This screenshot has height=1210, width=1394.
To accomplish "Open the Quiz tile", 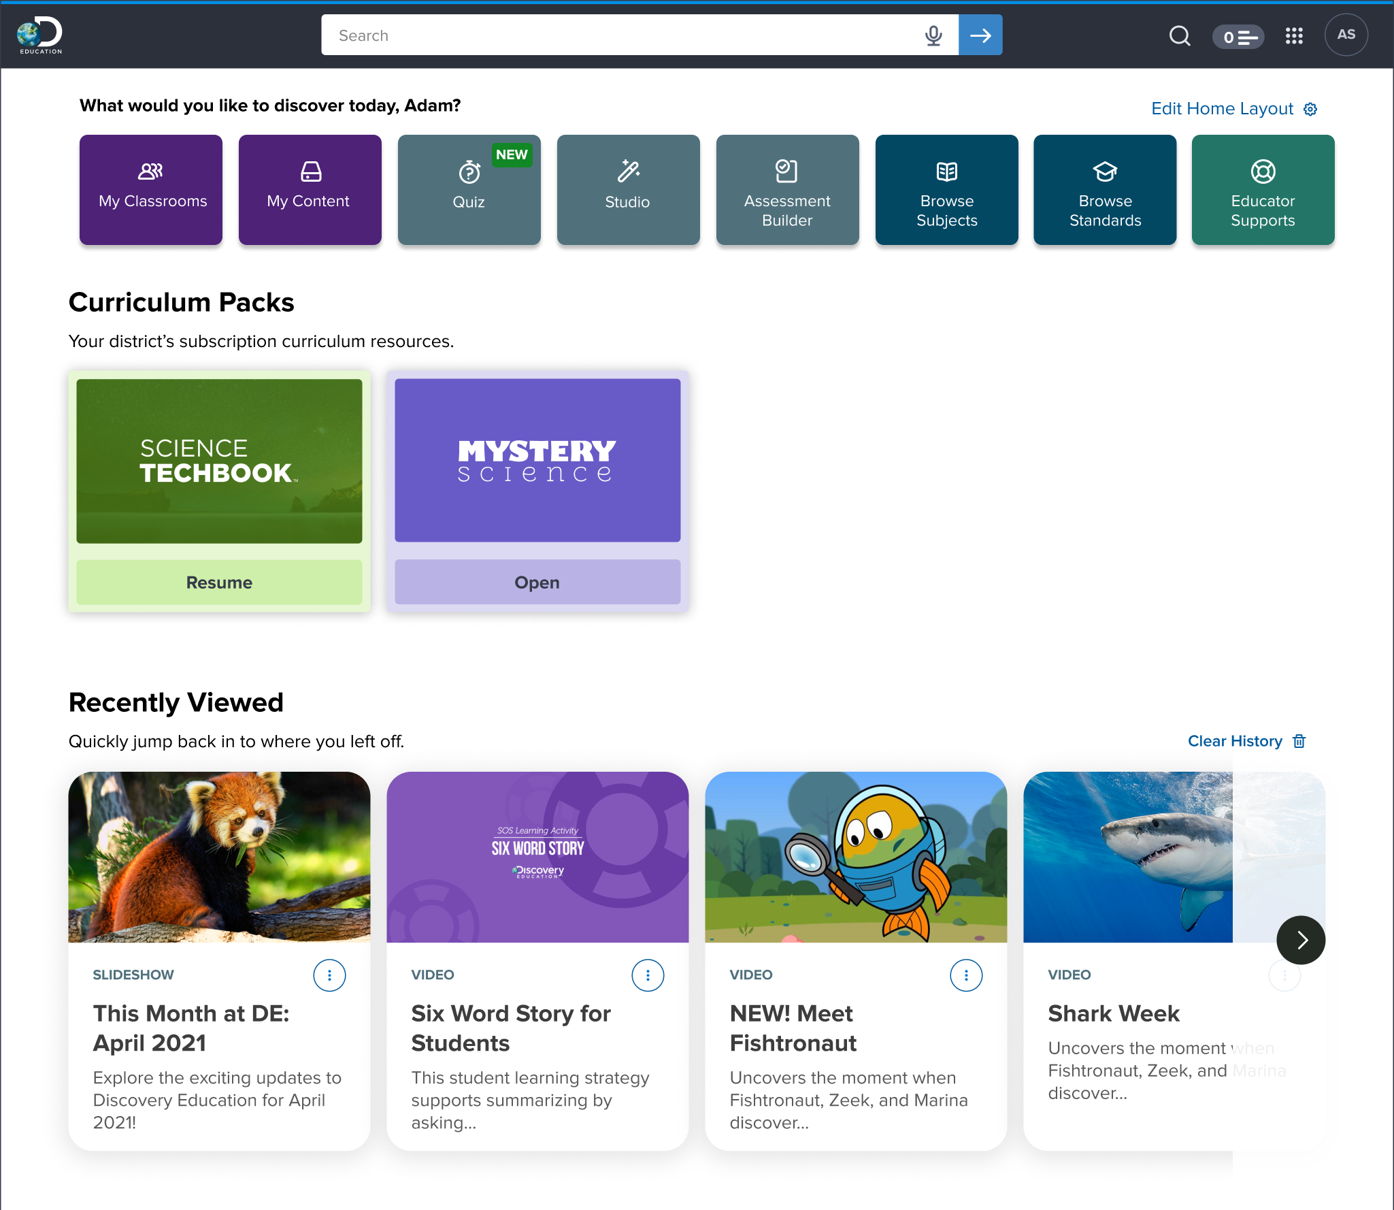I will 469,190.
